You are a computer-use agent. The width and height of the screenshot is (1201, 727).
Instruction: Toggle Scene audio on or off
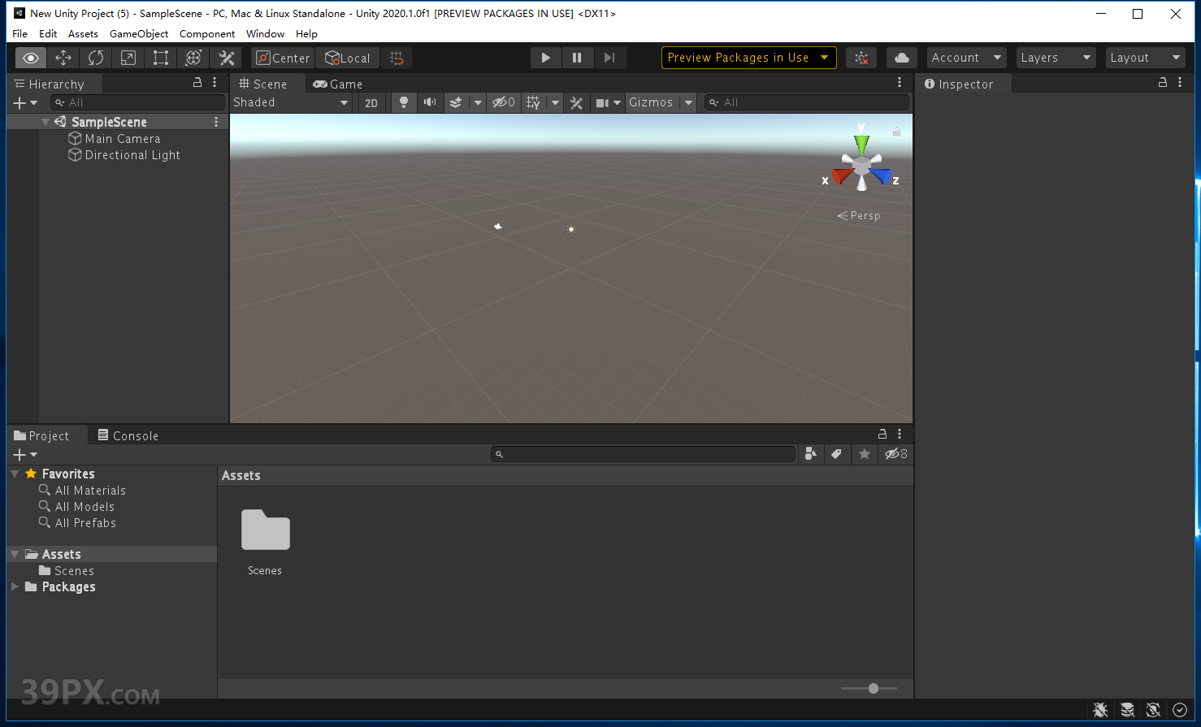tap(430, 102)
